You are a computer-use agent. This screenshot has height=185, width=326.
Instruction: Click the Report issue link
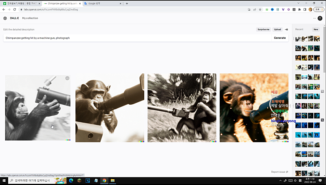point(279,172)
